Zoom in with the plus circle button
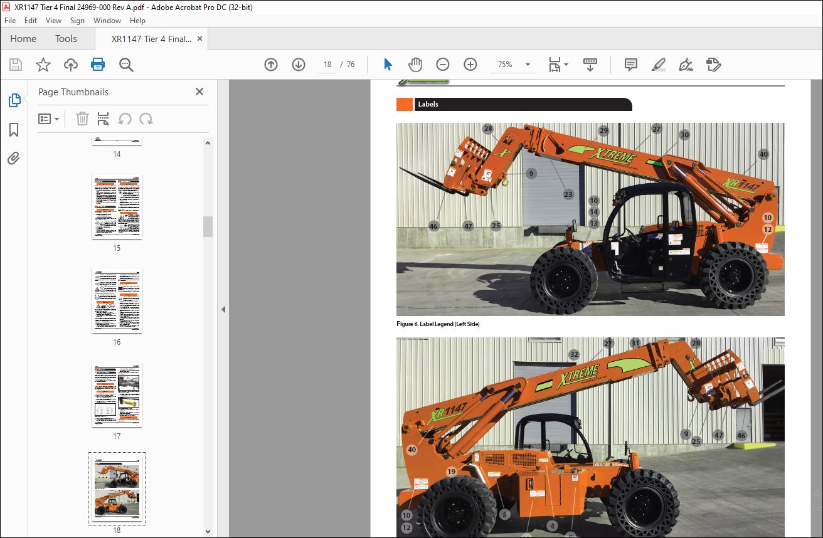This screenshot has width=823, height=538. coord(470,65)
